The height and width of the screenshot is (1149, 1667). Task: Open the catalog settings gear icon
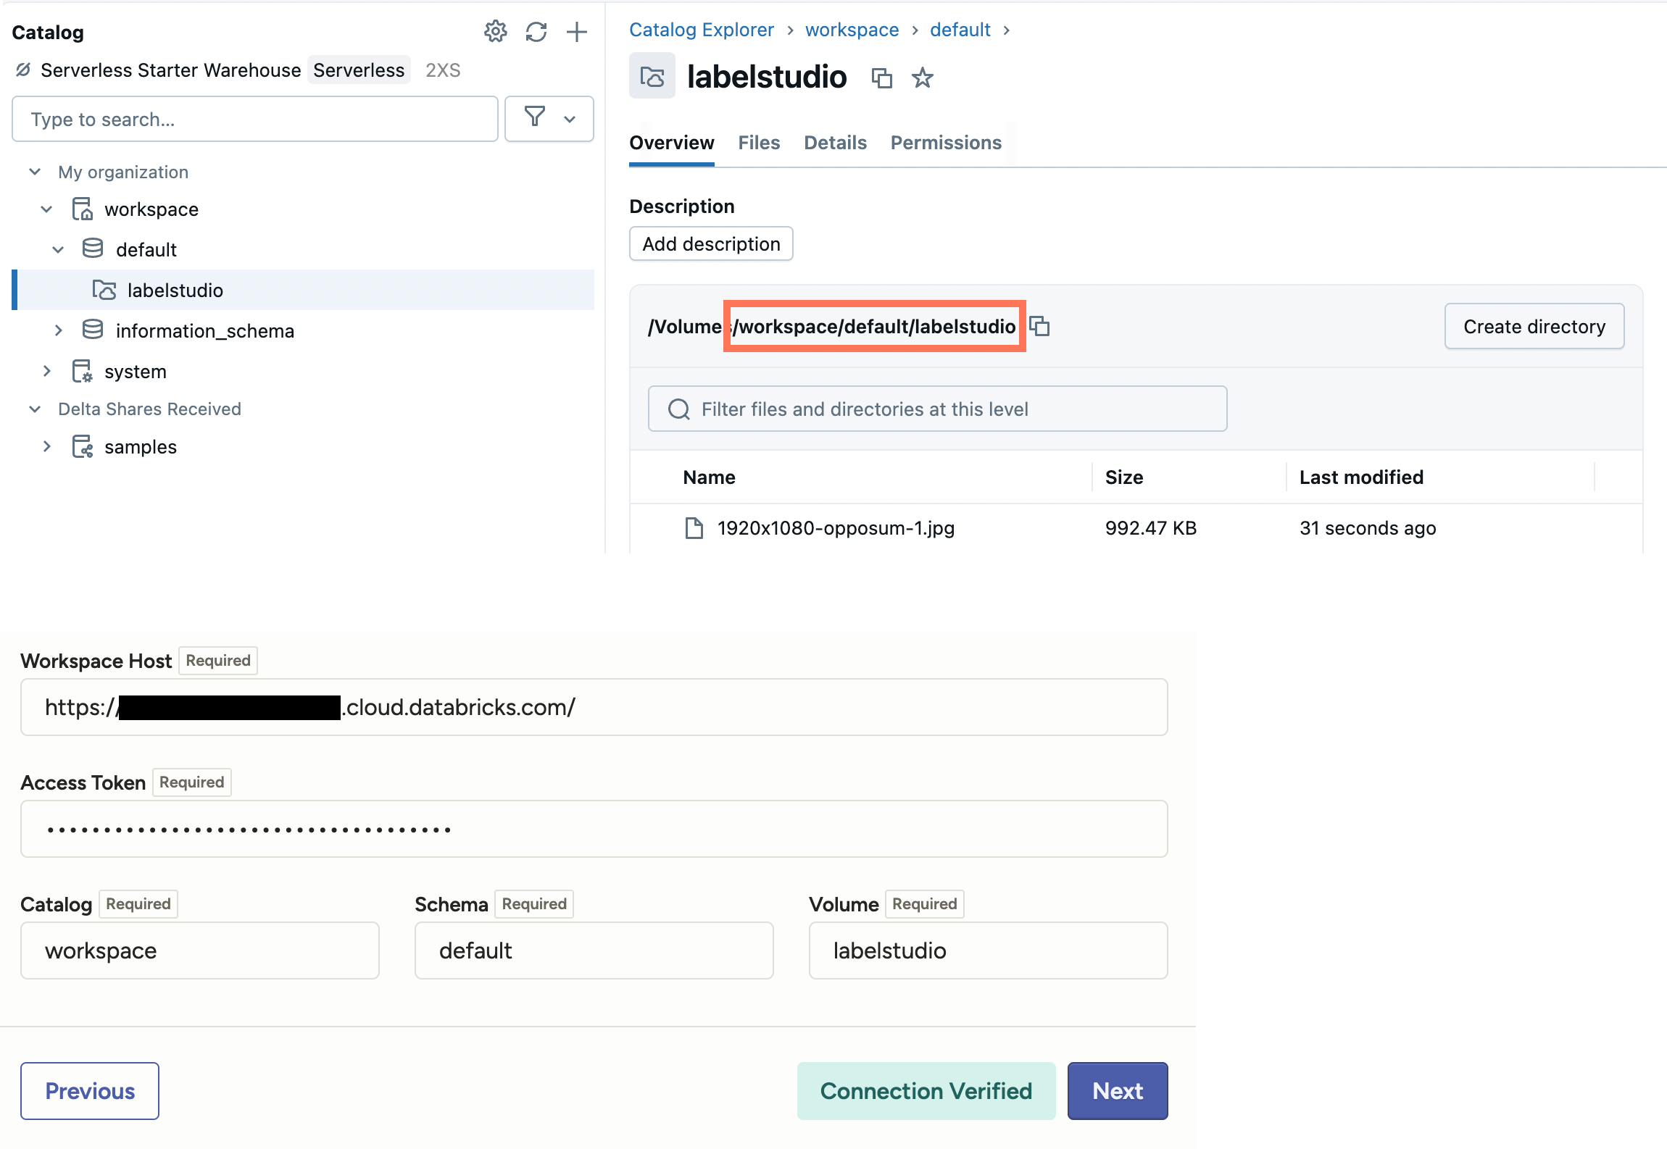click(495, 31)
